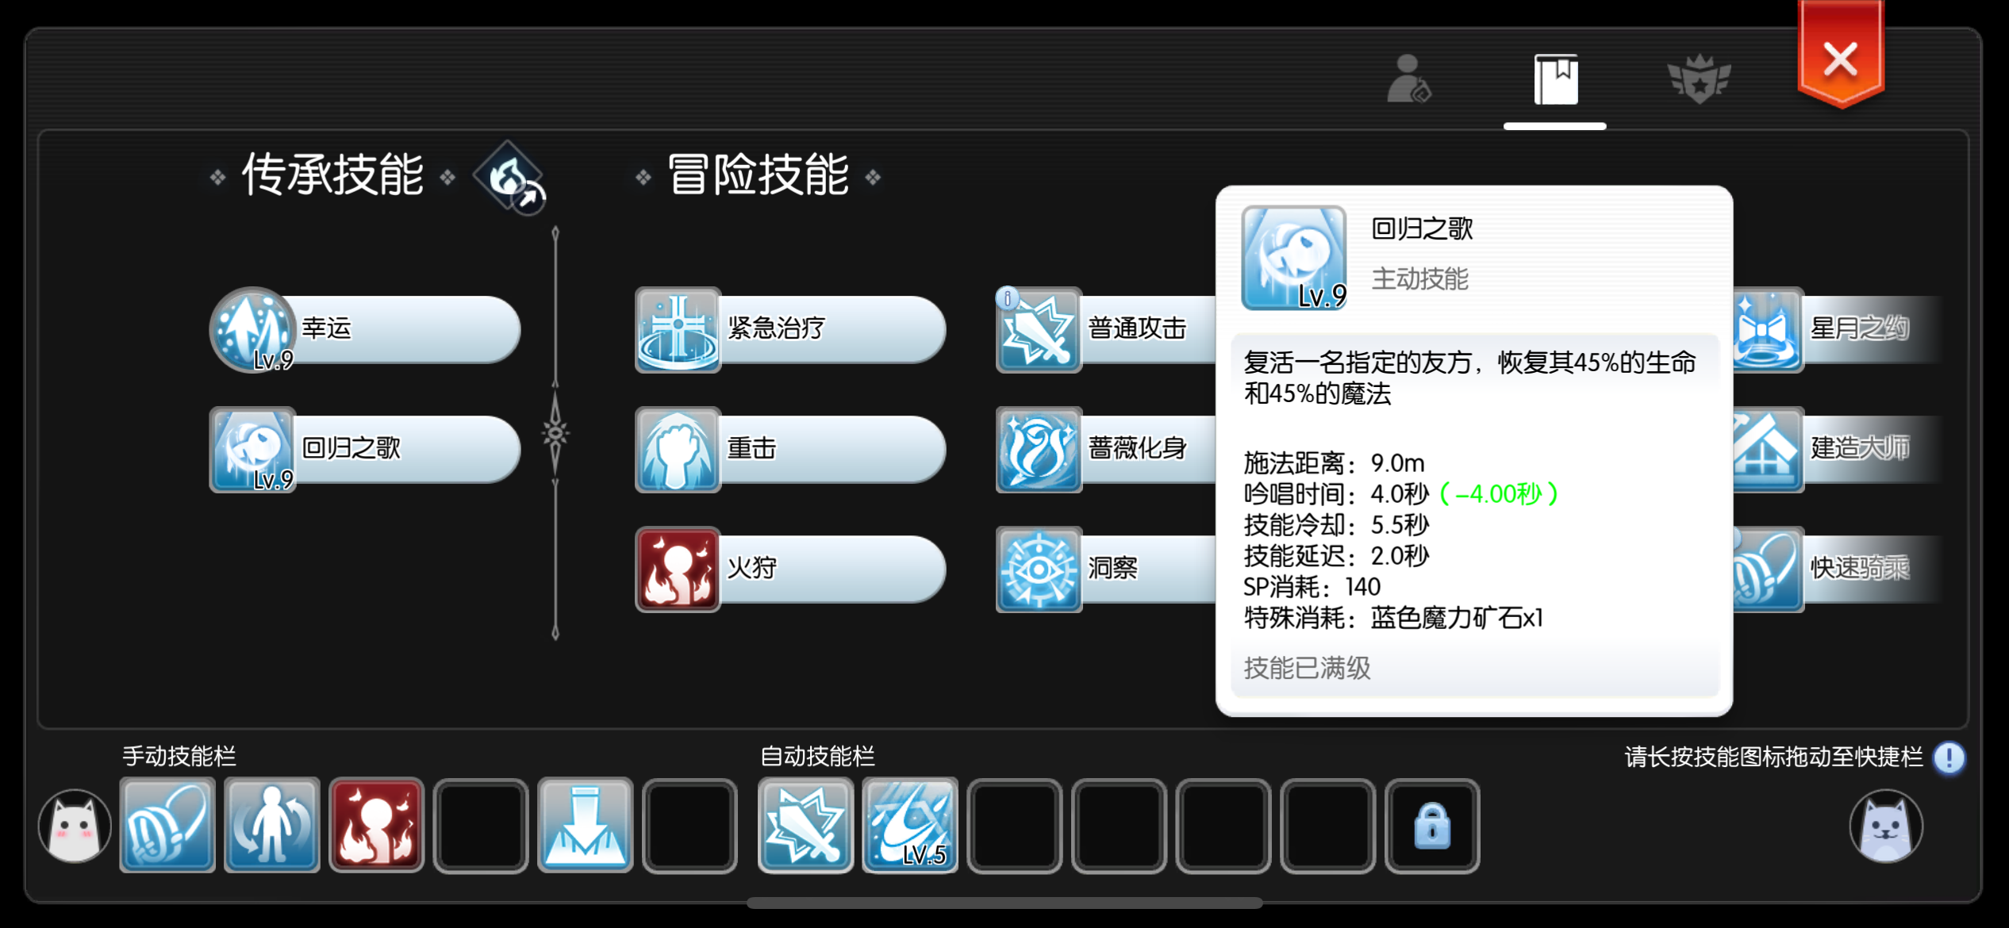Show the blue exclamation hint info
Viewport: 2009px width, 928px height.
point(1949,757)
